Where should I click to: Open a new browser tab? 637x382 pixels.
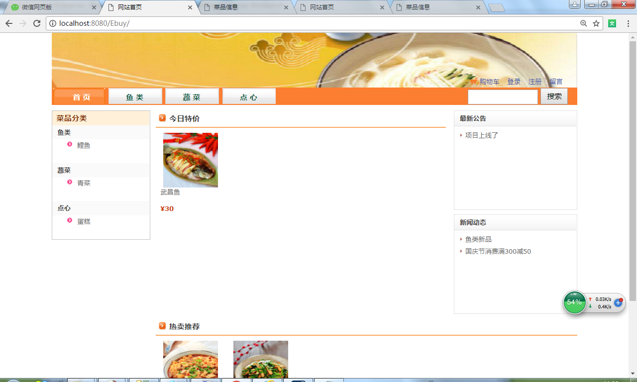click(x=497, y=7)
